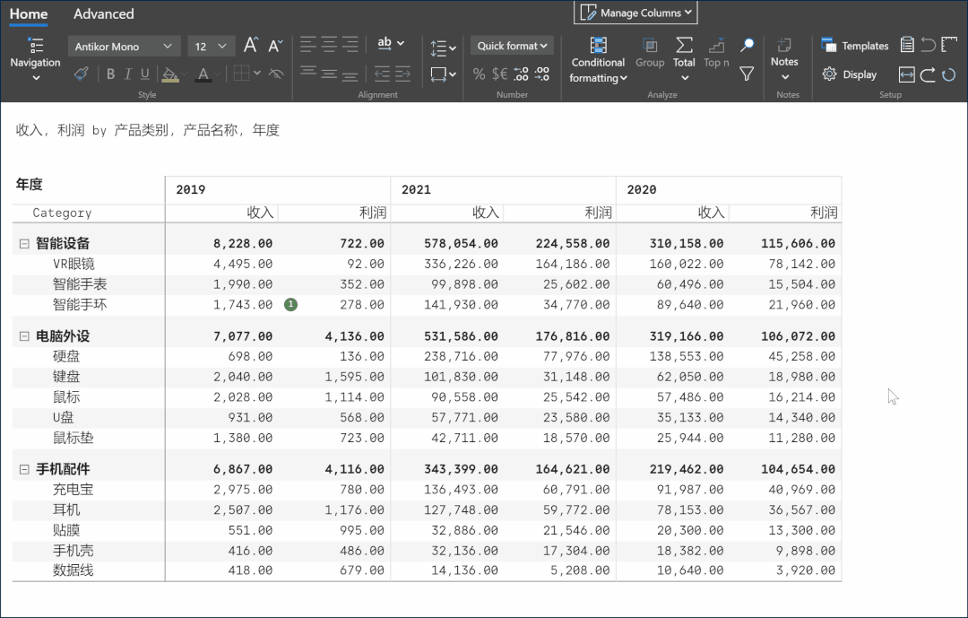
Task: Open the borders dropdown
Action: (x=247, y=74)
